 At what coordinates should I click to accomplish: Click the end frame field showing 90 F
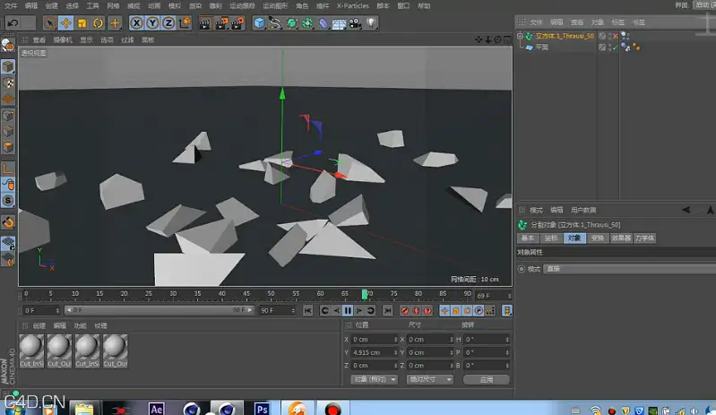pos(277,310)
